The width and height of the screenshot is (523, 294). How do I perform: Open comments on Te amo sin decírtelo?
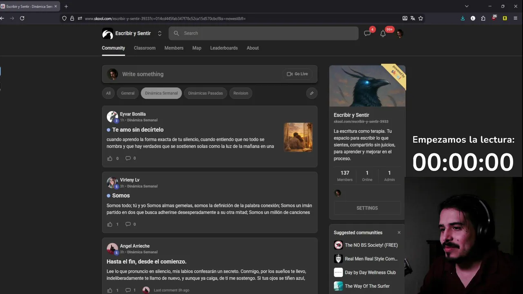[x=128, y=158]
